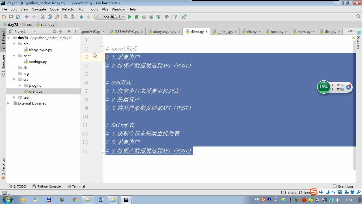Click the Find magnifier icon
Image resolution: width=362 pixels, height=204 pixels.
(66, 17)
